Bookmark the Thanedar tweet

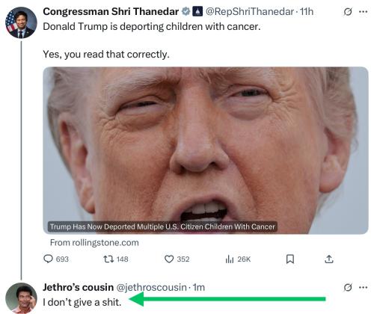289,259
